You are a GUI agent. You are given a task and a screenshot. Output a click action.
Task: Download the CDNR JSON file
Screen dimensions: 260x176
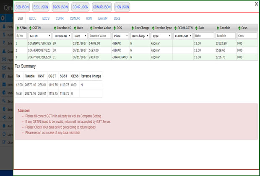(81, 7)
